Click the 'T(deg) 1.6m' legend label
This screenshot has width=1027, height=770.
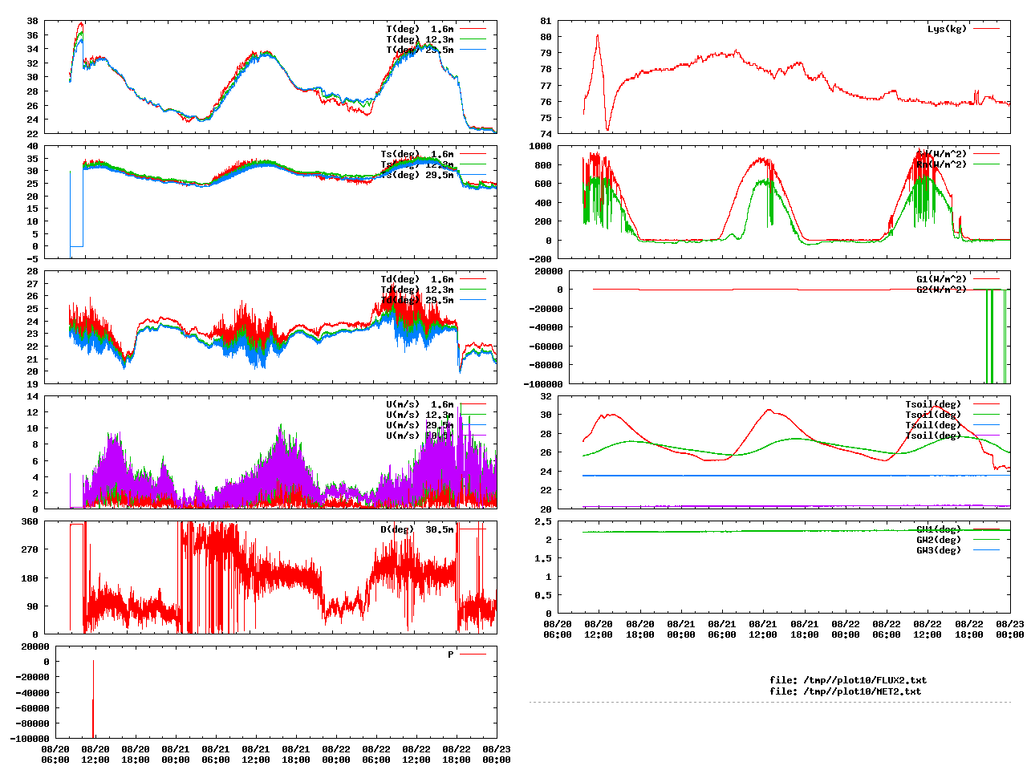420,29
